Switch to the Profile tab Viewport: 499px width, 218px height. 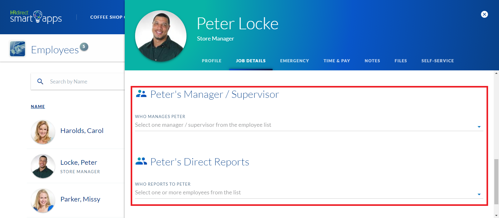click(211, 61)
